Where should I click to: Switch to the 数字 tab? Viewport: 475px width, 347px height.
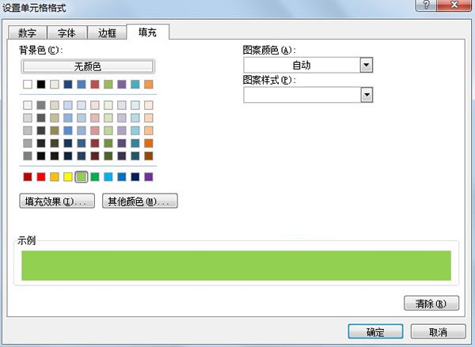coord(27,32)
